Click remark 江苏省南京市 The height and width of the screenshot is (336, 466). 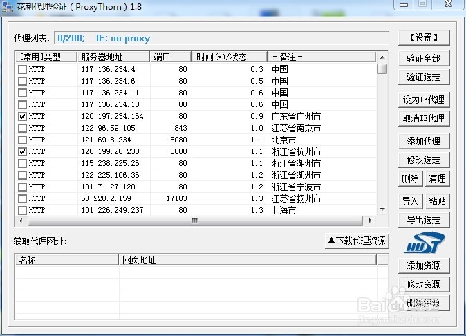pos(296,128)
